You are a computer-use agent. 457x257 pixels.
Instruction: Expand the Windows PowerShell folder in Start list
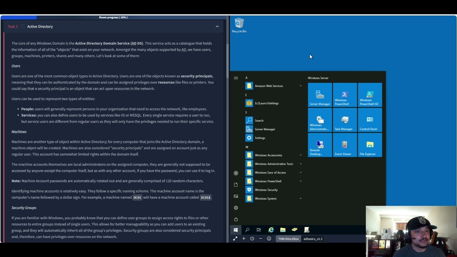tap(274, 181)
